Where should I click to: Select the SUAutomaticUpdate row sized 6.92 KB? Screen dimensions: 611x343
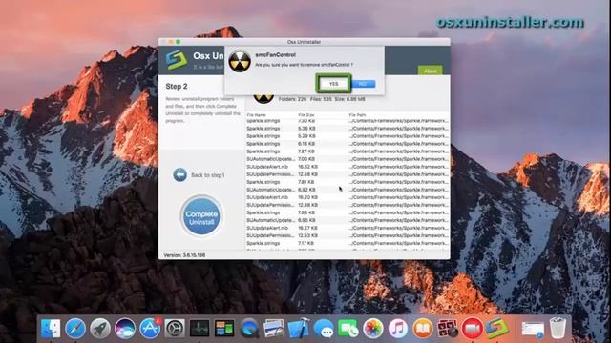(348, 190)
